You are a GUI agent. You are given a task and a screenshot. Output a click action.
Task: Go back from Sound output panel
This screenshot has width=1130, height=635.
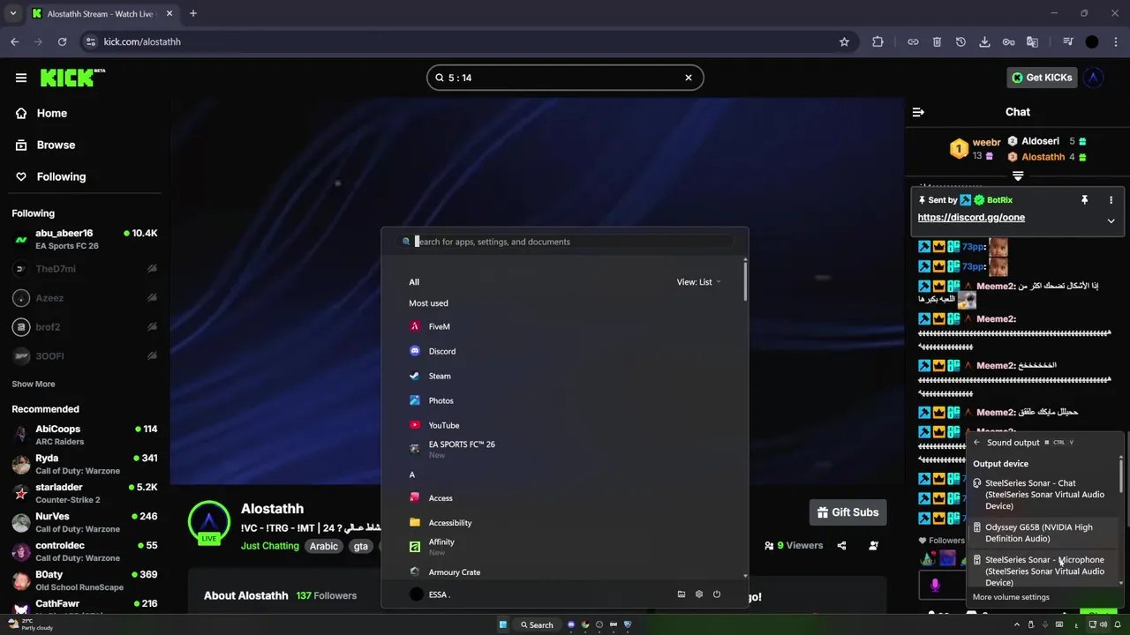point(976,443)
